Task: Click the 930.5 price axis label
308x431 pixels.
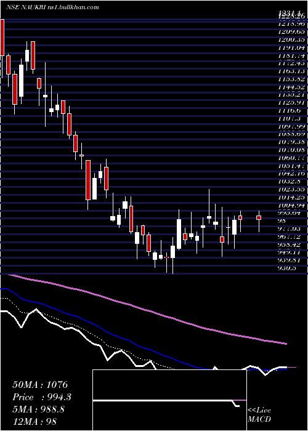Action: tap(287, 268)
